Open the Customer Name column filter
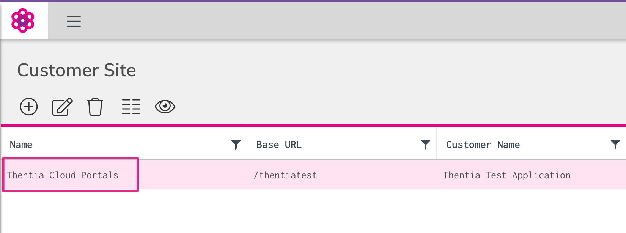626x233 pixels. 615,145
